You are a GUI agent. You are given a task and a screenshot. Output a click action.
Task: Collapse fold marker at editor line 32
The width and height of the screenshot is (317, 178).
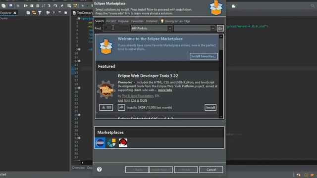[79, 138]
